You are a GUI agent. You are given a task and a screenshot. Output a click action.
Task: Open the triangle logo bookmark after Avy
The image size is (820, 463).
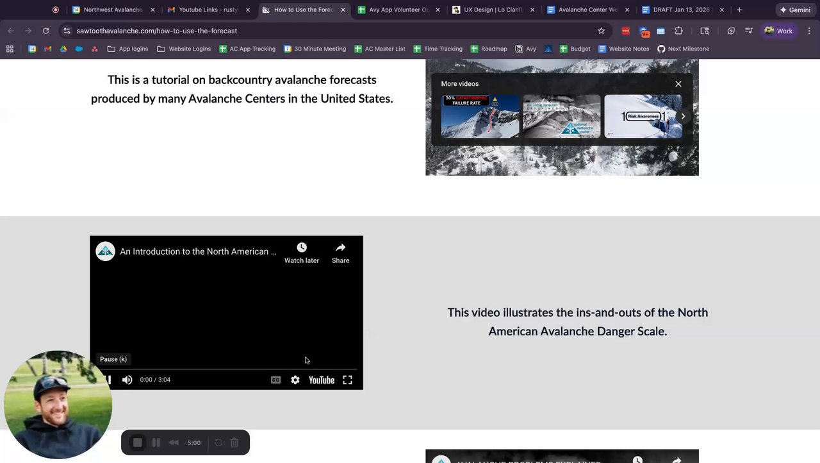[548, 49]
